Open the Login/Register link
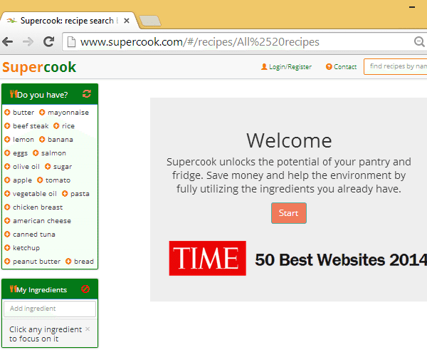427x350 pixels. 286,67
